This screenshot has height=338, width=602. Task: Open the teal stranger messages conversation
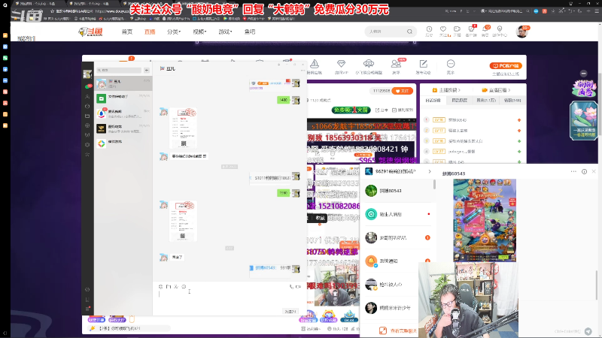click(x=397, y=214)
